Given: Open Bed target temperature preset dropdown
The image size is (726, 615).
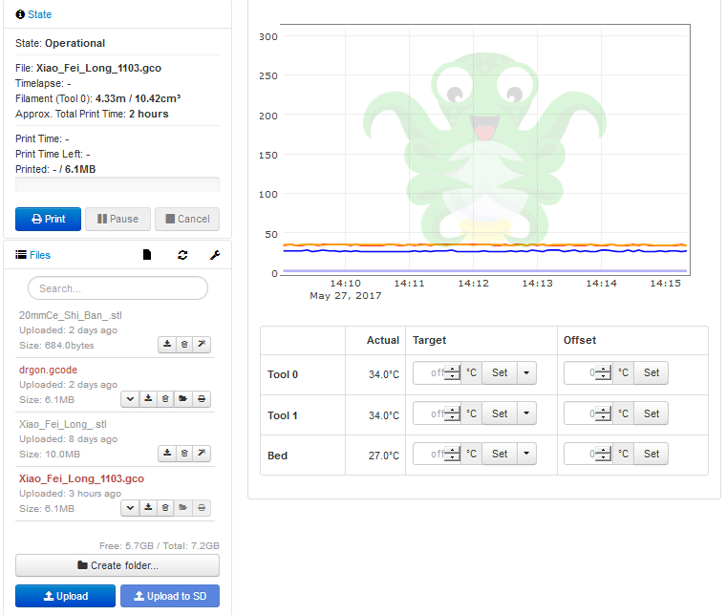Looking at the screenshot, I should [526, 454].
